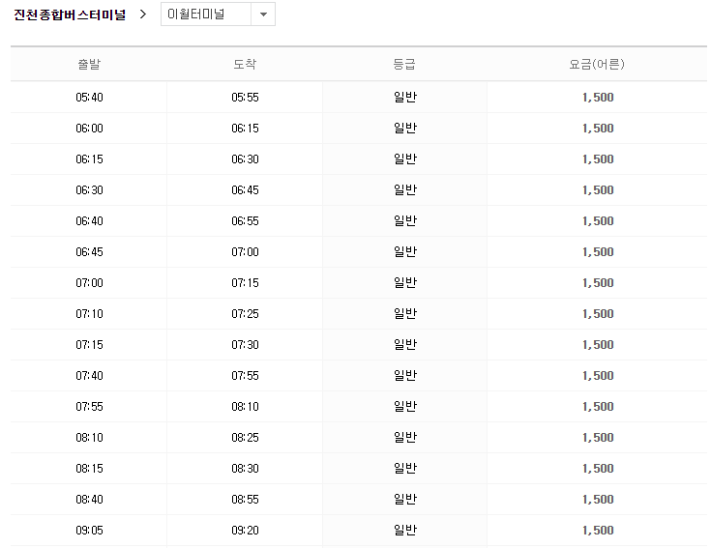Select the 05:40 departure time
Screen dimensions: 711x548
(89, 98)
